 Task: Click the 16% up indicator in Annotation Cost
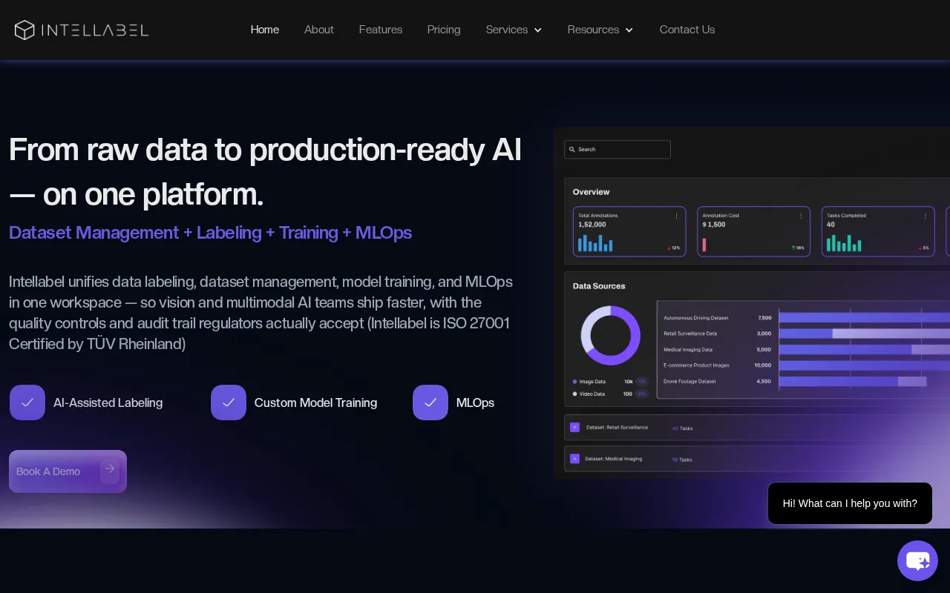pyautogui.click(x=798, y=248)
